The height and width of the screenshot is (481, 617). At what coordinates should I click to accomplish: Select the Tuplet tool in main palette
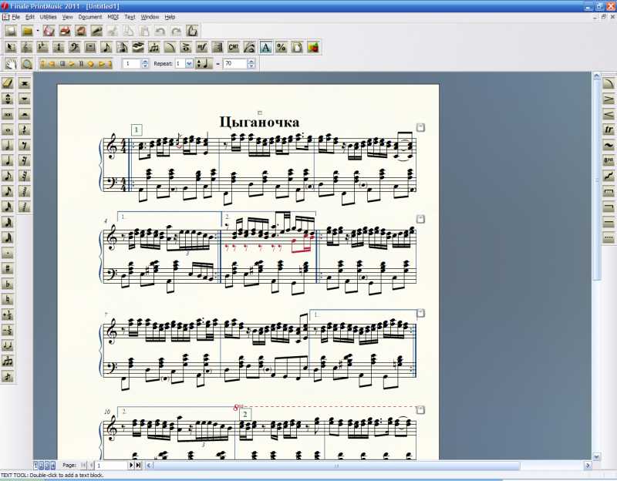click(153, 48)
